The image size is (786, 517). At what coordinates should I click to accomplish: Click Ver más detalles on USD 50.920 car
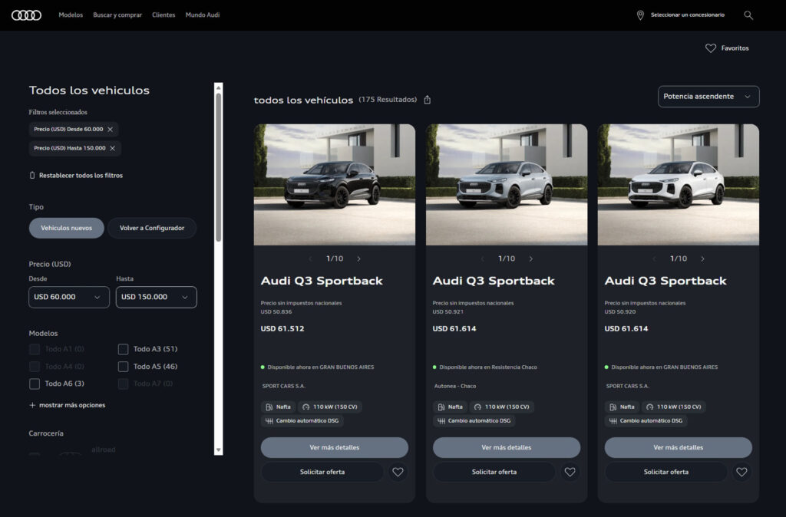click(679, 447)
